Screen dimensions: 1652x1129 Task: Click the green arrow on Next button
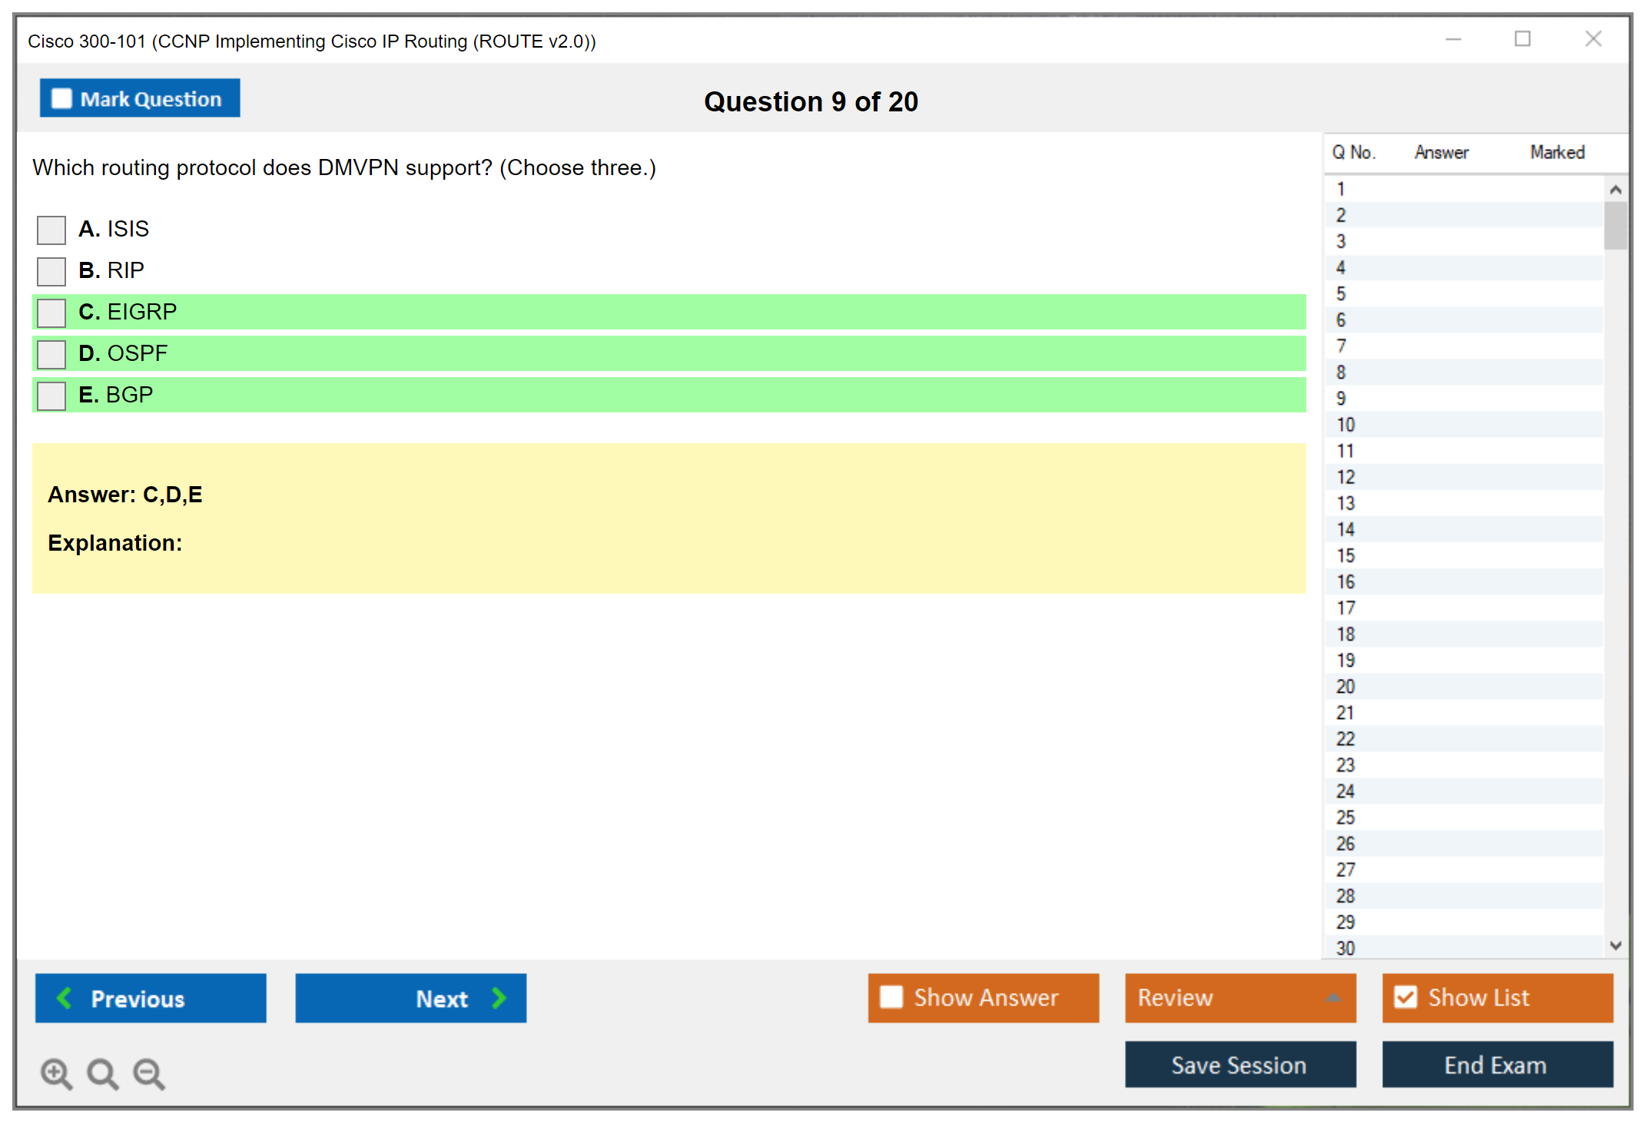tap(499, 998)
